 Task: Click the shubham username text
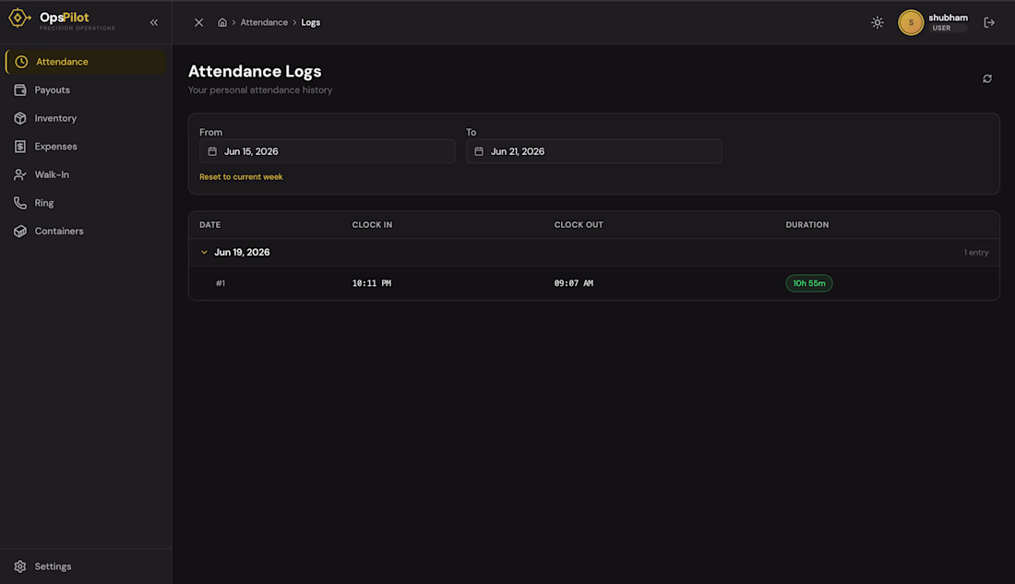coord(949,18)
